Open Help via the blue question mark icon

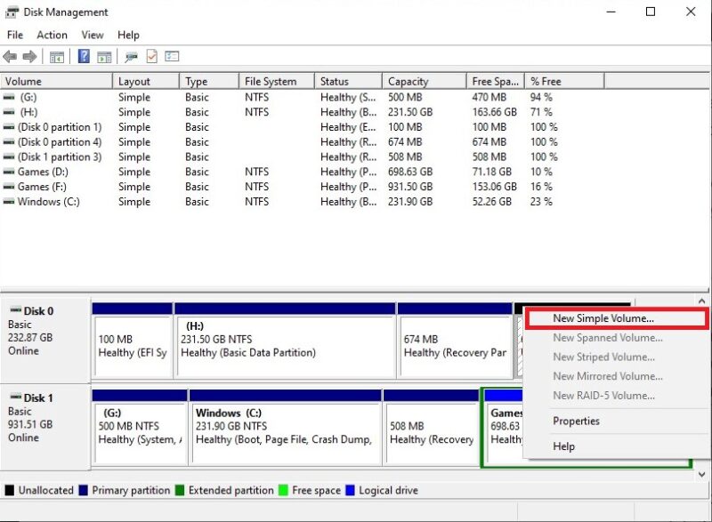(x=84, y=56)
